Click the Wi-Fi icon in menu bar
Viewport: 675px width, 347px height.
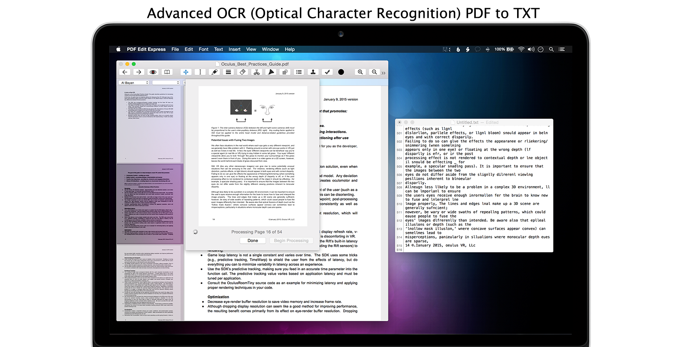(521, 49)
